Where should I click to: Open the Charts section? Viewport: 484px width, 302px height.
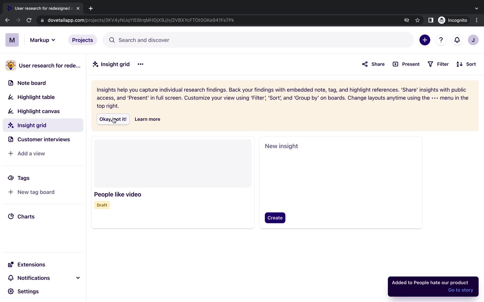click(26, 216)
